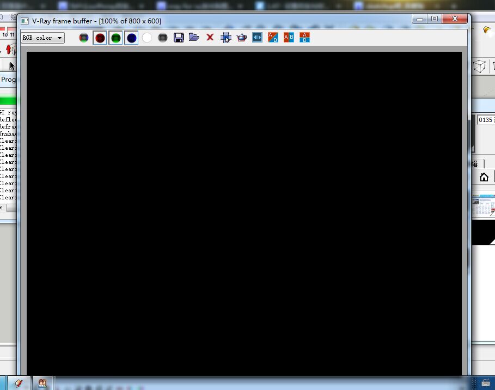Viewport: 495px width, 390px height.
Task: Enable track mouse while rendering icon
Action: (x=225, y=38)
